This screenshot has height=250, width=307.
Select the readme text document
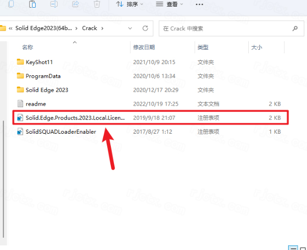tap(35, 103)
